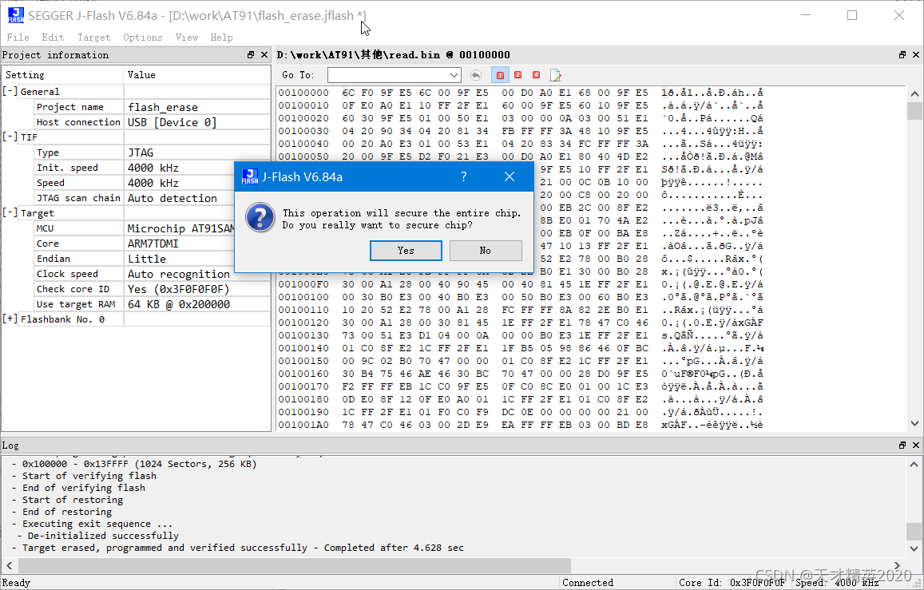Viewport: 924px width, 590px height.
Task: Click the Value column header
Action: [x=197, y=75]
